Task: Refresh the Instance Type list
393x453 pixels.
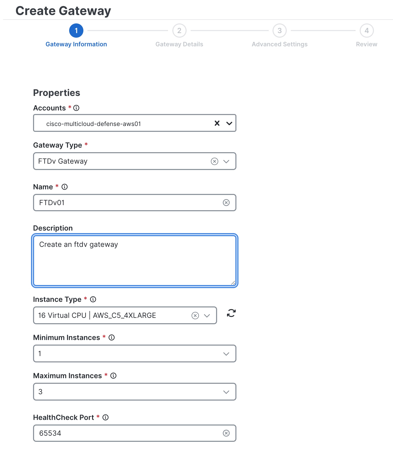Action: (231, 313)
